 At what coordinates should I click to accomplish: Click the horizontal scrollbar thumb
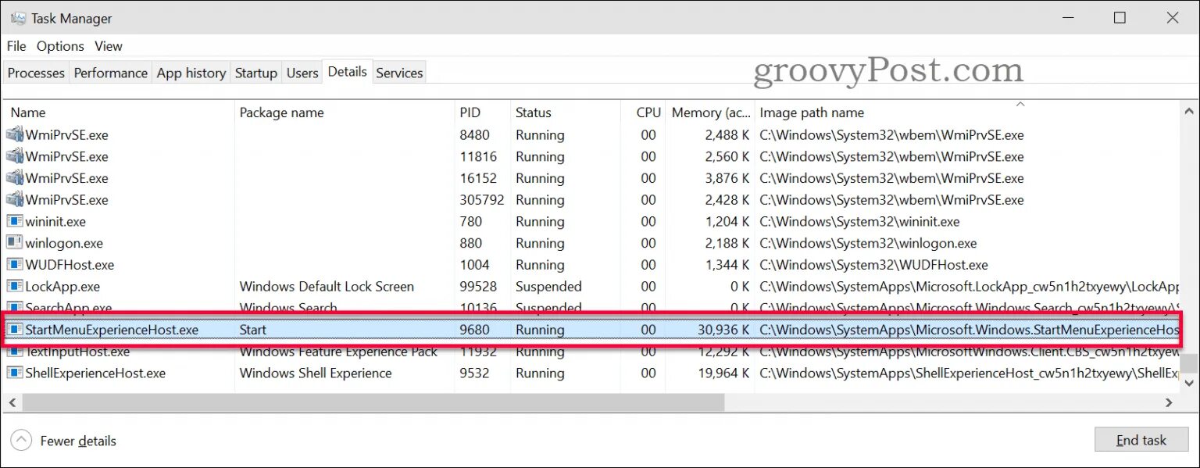point(372,402)
